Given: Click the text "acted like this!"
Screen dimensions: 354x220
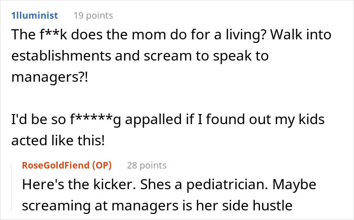Looking at the screenshot, I should [x=58, y=140].
